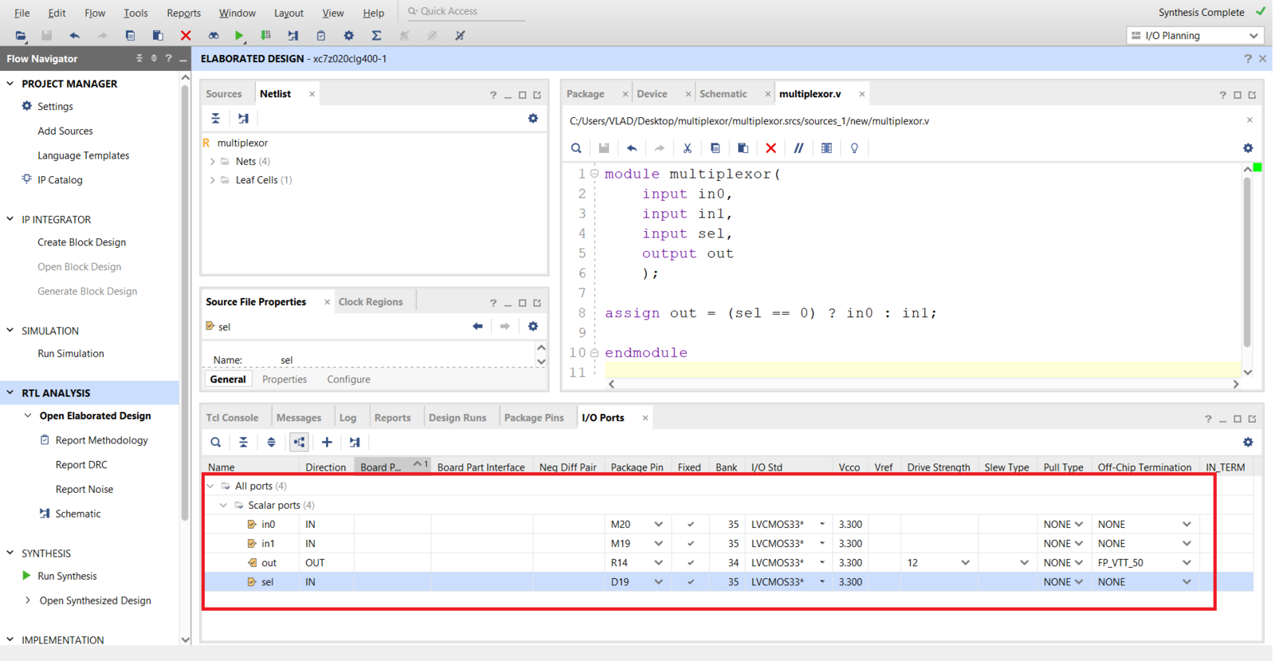The image size is (1275, 661).
Task: Click the red X in main toolbar
Action: click(186, 36)
